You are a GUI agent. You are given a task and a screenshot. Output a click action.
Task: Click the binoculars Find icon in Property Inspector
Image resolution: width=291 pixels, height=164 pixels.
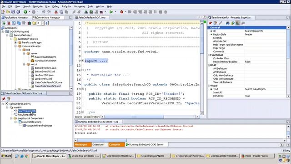227,23
